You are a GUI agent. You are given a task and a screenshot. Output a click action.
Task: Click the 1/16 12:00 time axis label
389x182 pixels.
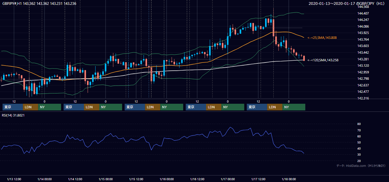[x=197, y=179]
